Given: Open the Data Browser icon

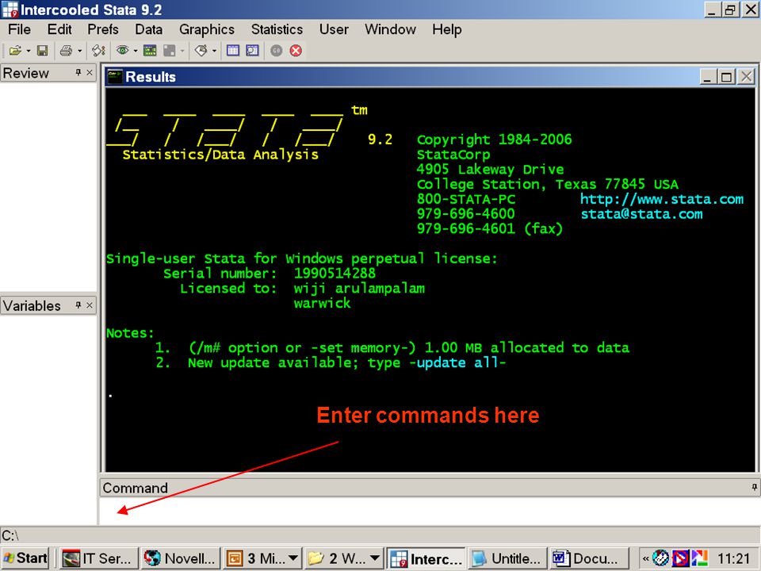Looking at the screenshot, I should coord(252,51).
